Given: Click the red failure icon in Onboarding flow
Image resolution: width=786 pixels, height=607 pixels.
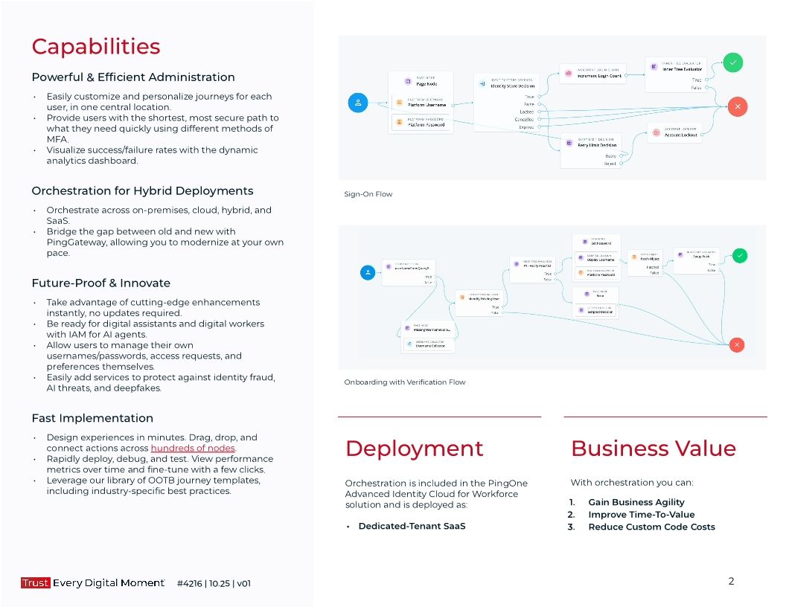Looking at the screenshot, I should coord(736,344).
